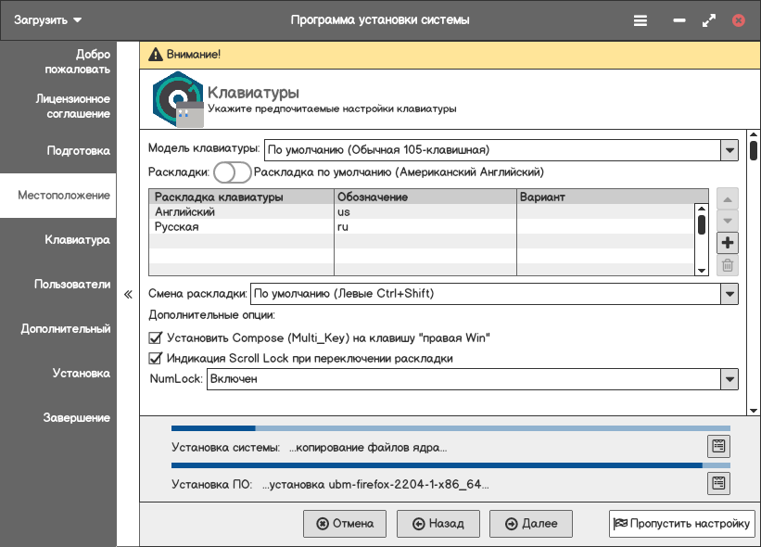Open layout switching shortcut dropdown

[x=729, y=294]
